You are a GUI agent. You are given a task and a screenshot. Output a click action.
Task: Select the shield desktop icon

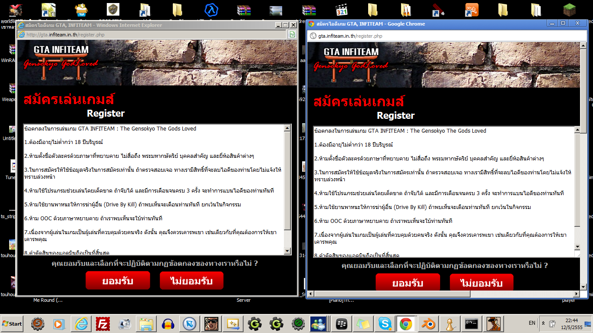pyautogui.click(x=114, y=10)
